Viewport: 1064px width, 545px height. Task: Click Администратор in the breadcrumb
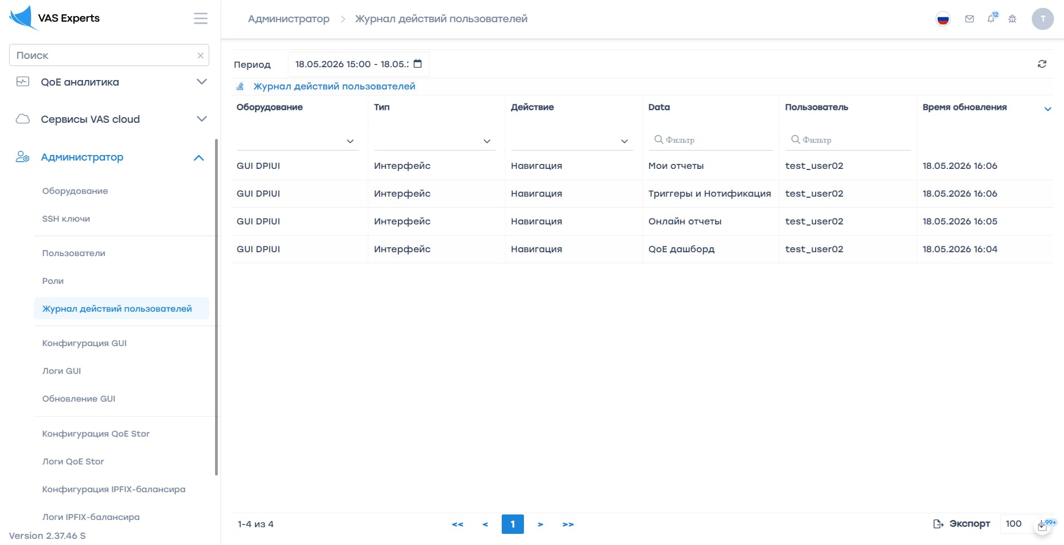(288, 18)
